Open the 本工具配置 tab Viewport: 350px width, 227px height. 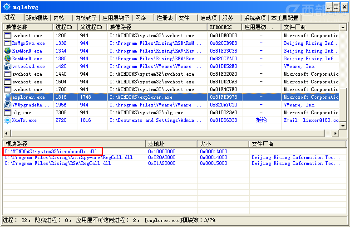coord(285,18)
